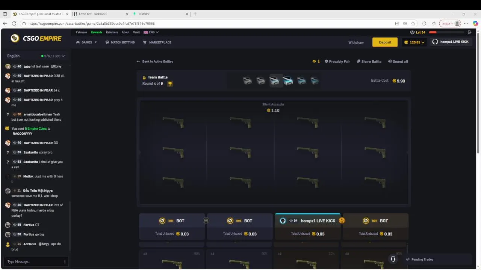Image resolution: width=481 pixels, height=270 pixels.
Task: Click the logout icon in header
Action: coord(469,32)
